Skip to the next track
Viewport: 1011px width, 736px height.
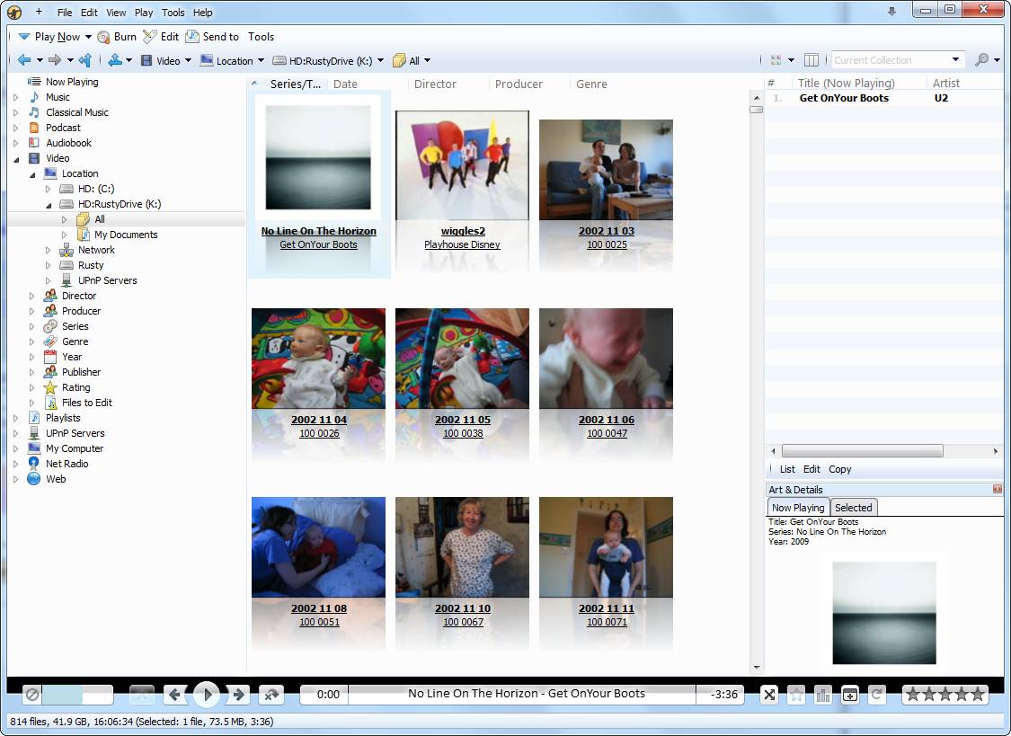[238, 694]
